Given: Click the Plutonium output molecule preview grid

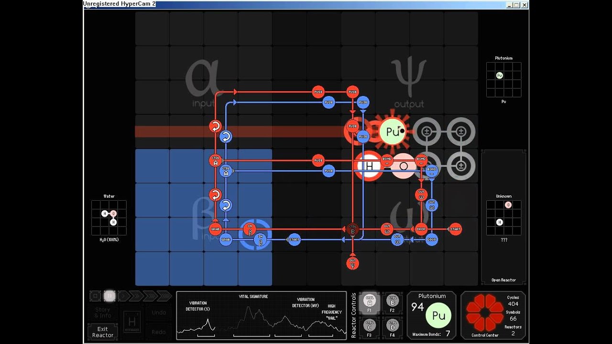Looking at the screenshot, I should click(x=504, y=80).
